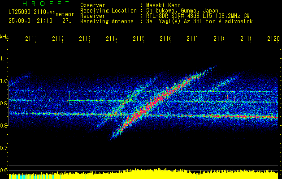
Task: Select the observer name Masaki Kano
Action: click(x=163, y=5)
